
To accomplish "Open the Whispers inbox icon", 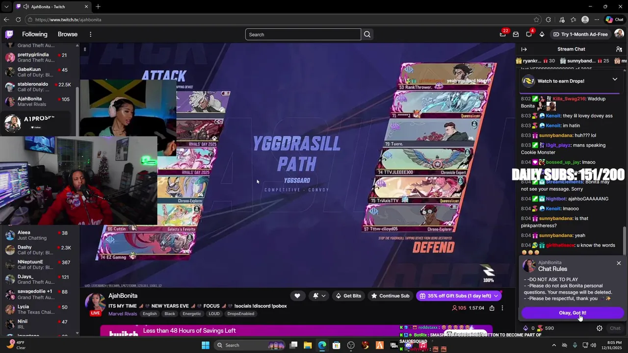I will 516,34.
